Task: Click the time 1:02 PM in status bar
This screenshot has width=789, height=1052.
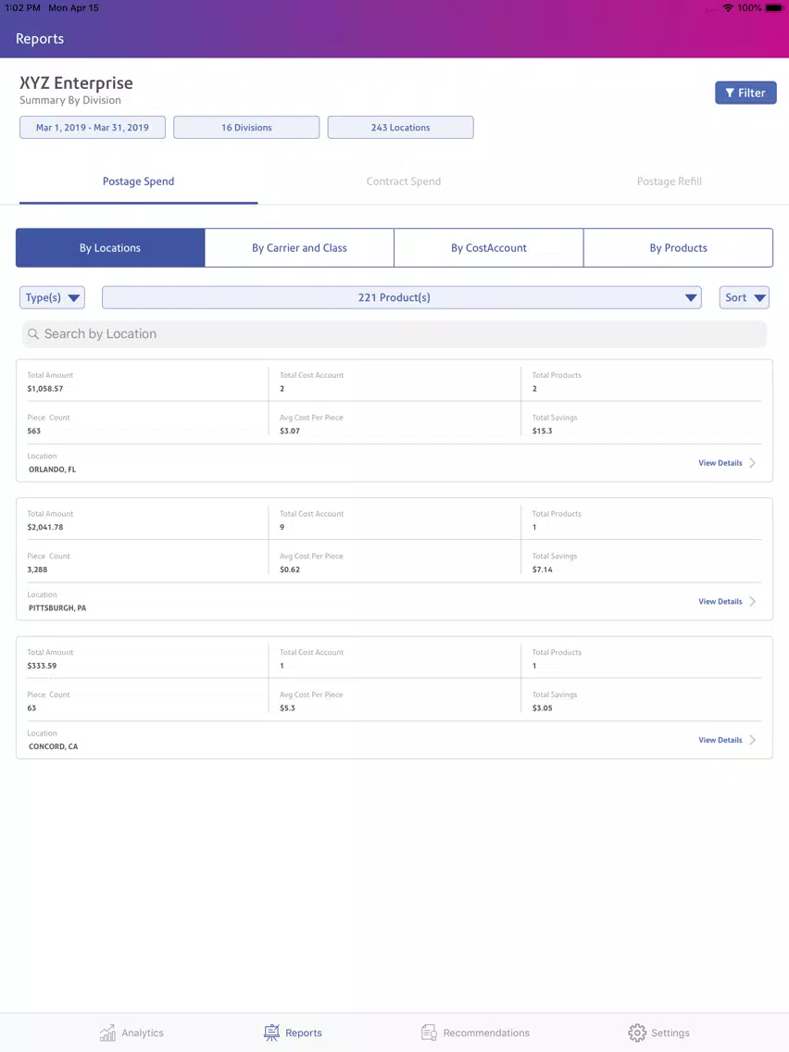Action: click(22, 8)
